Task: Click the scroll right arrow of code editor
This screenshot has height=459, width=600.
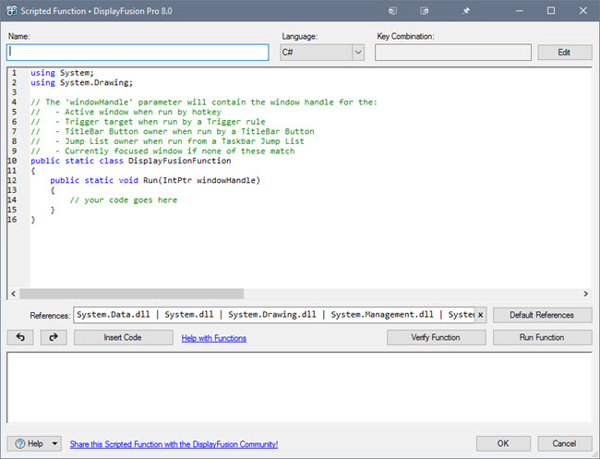Action: coord(585,294)
